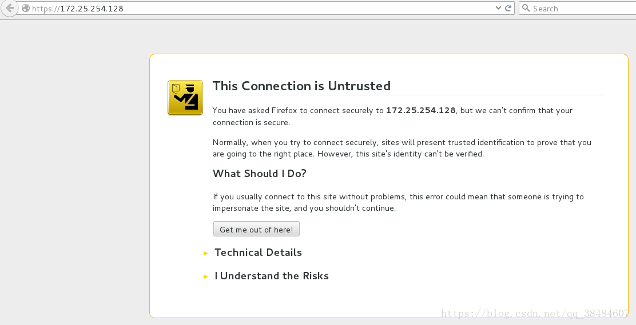
Task: Open the URL history dropdown arrow
Action: point(499,8)
